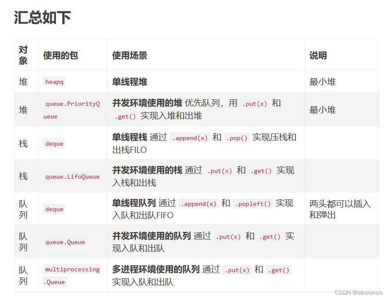The height and width of the screenshot is (299, 389).
Task: Click the deque snippet in the 队列 row
Action: click(x=54, y=209)
